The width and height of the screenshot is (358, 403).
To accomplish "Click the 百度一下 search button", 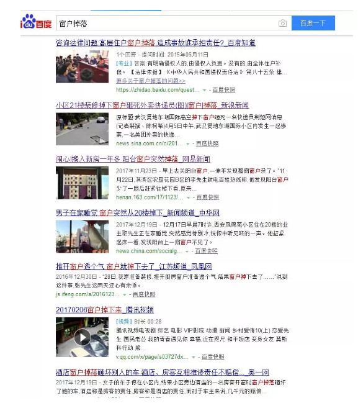I will tap(313, 23).
